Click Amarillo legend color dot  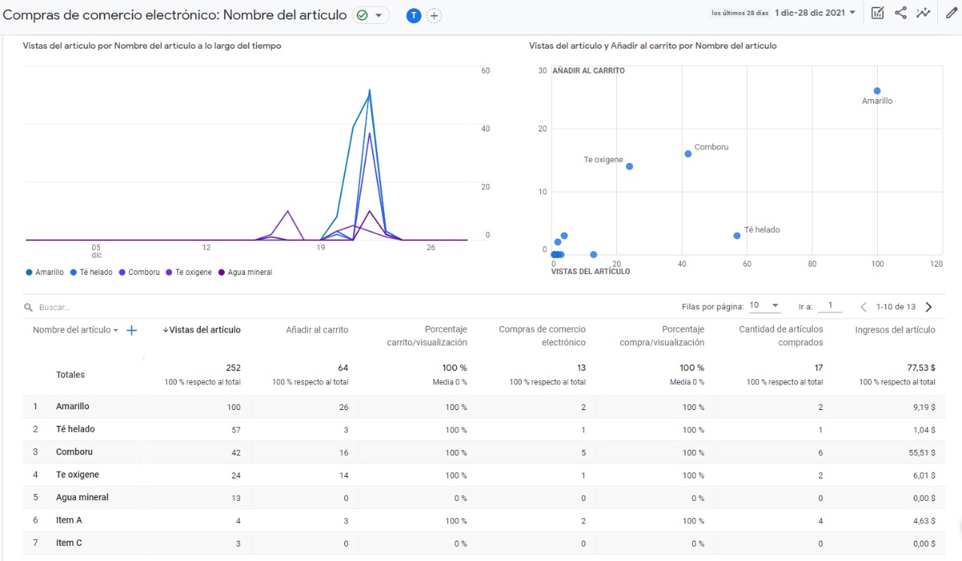(x=29, y=273)
